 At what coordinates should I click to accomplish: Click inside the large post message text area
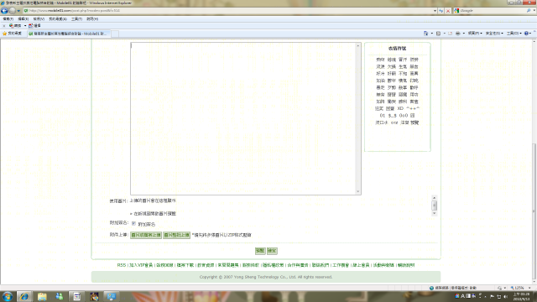click(x=243, y=118)
